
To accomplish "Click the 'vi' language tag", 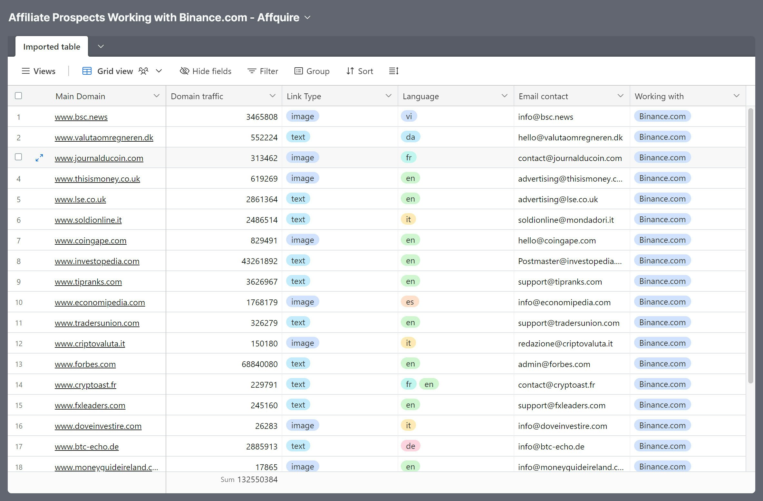I will pyautogui.click(x=409, y=116).
